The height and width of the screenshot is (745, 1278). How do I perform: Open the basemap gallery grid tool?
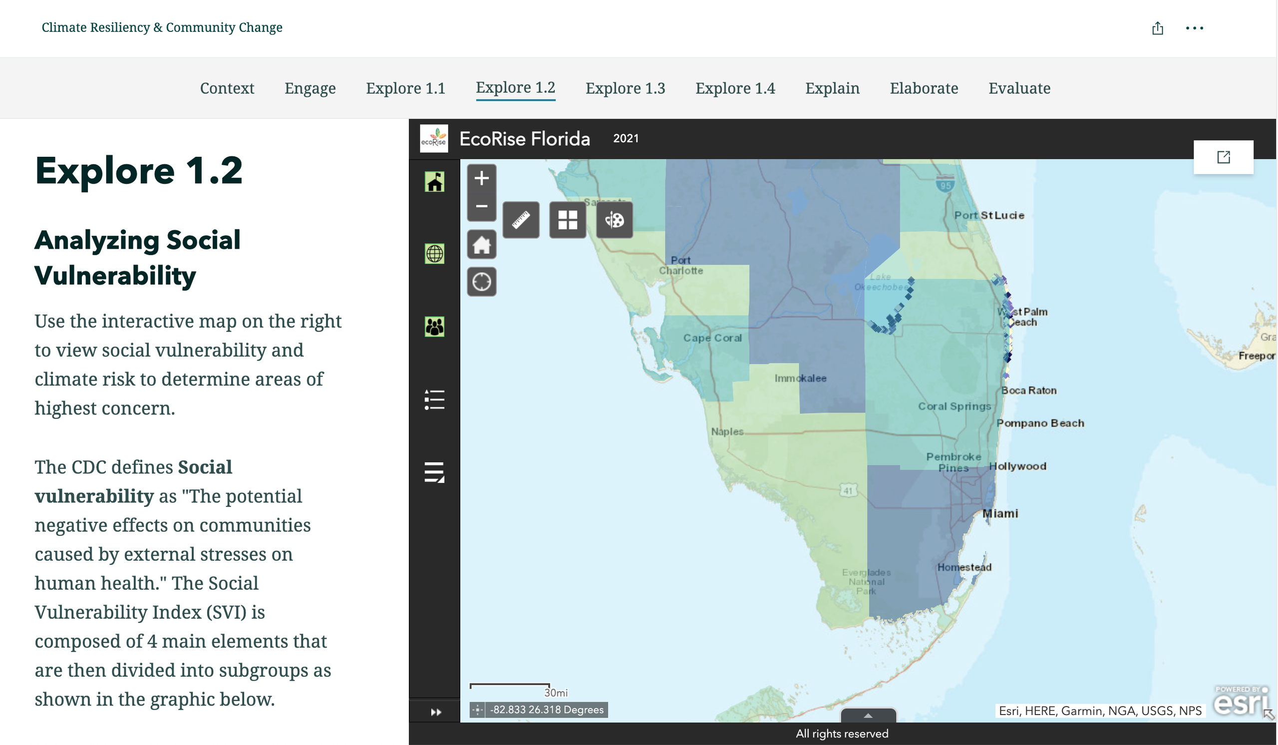tap(568, 220)
